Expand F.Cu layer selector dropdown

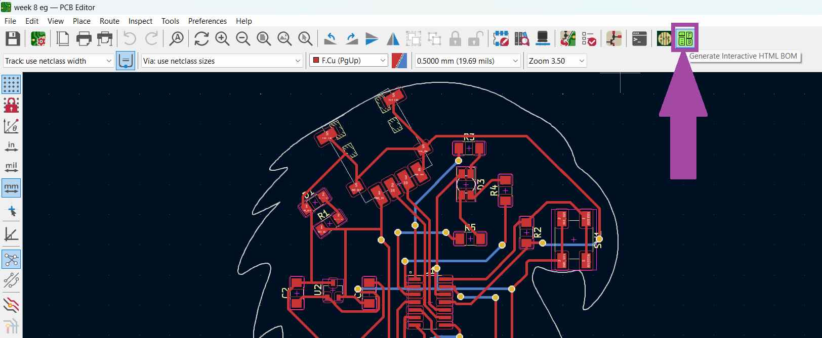coord(383,61)
